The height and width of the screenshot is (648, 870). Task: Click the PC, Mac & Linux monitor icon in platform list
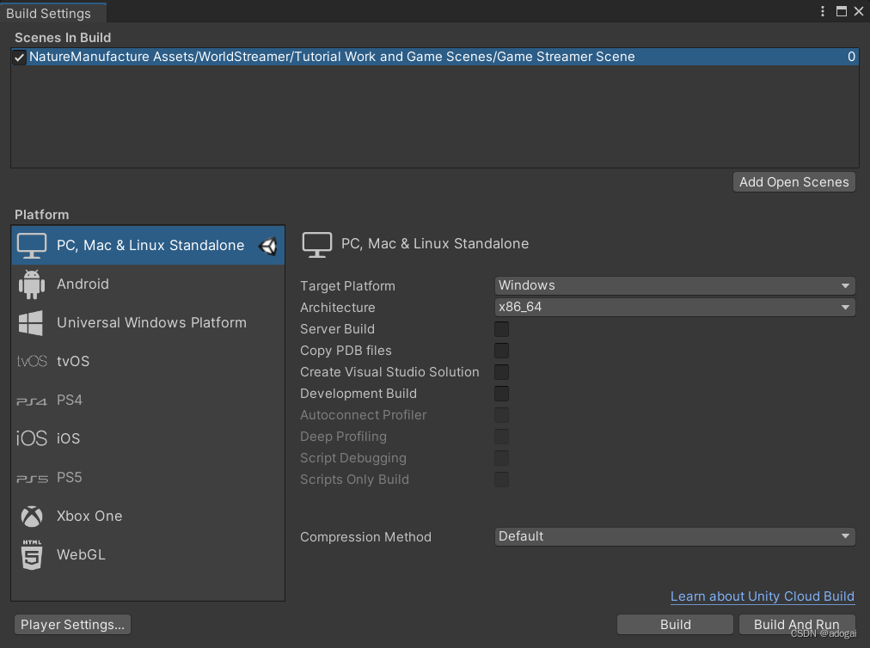point(32,245)
